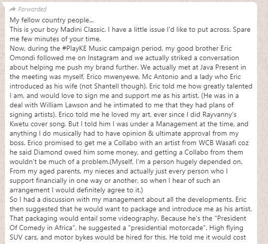The width and height of the screenshot is (268, 244).
Task: Click the word 'Instagram' in the message
Action: 103,58
